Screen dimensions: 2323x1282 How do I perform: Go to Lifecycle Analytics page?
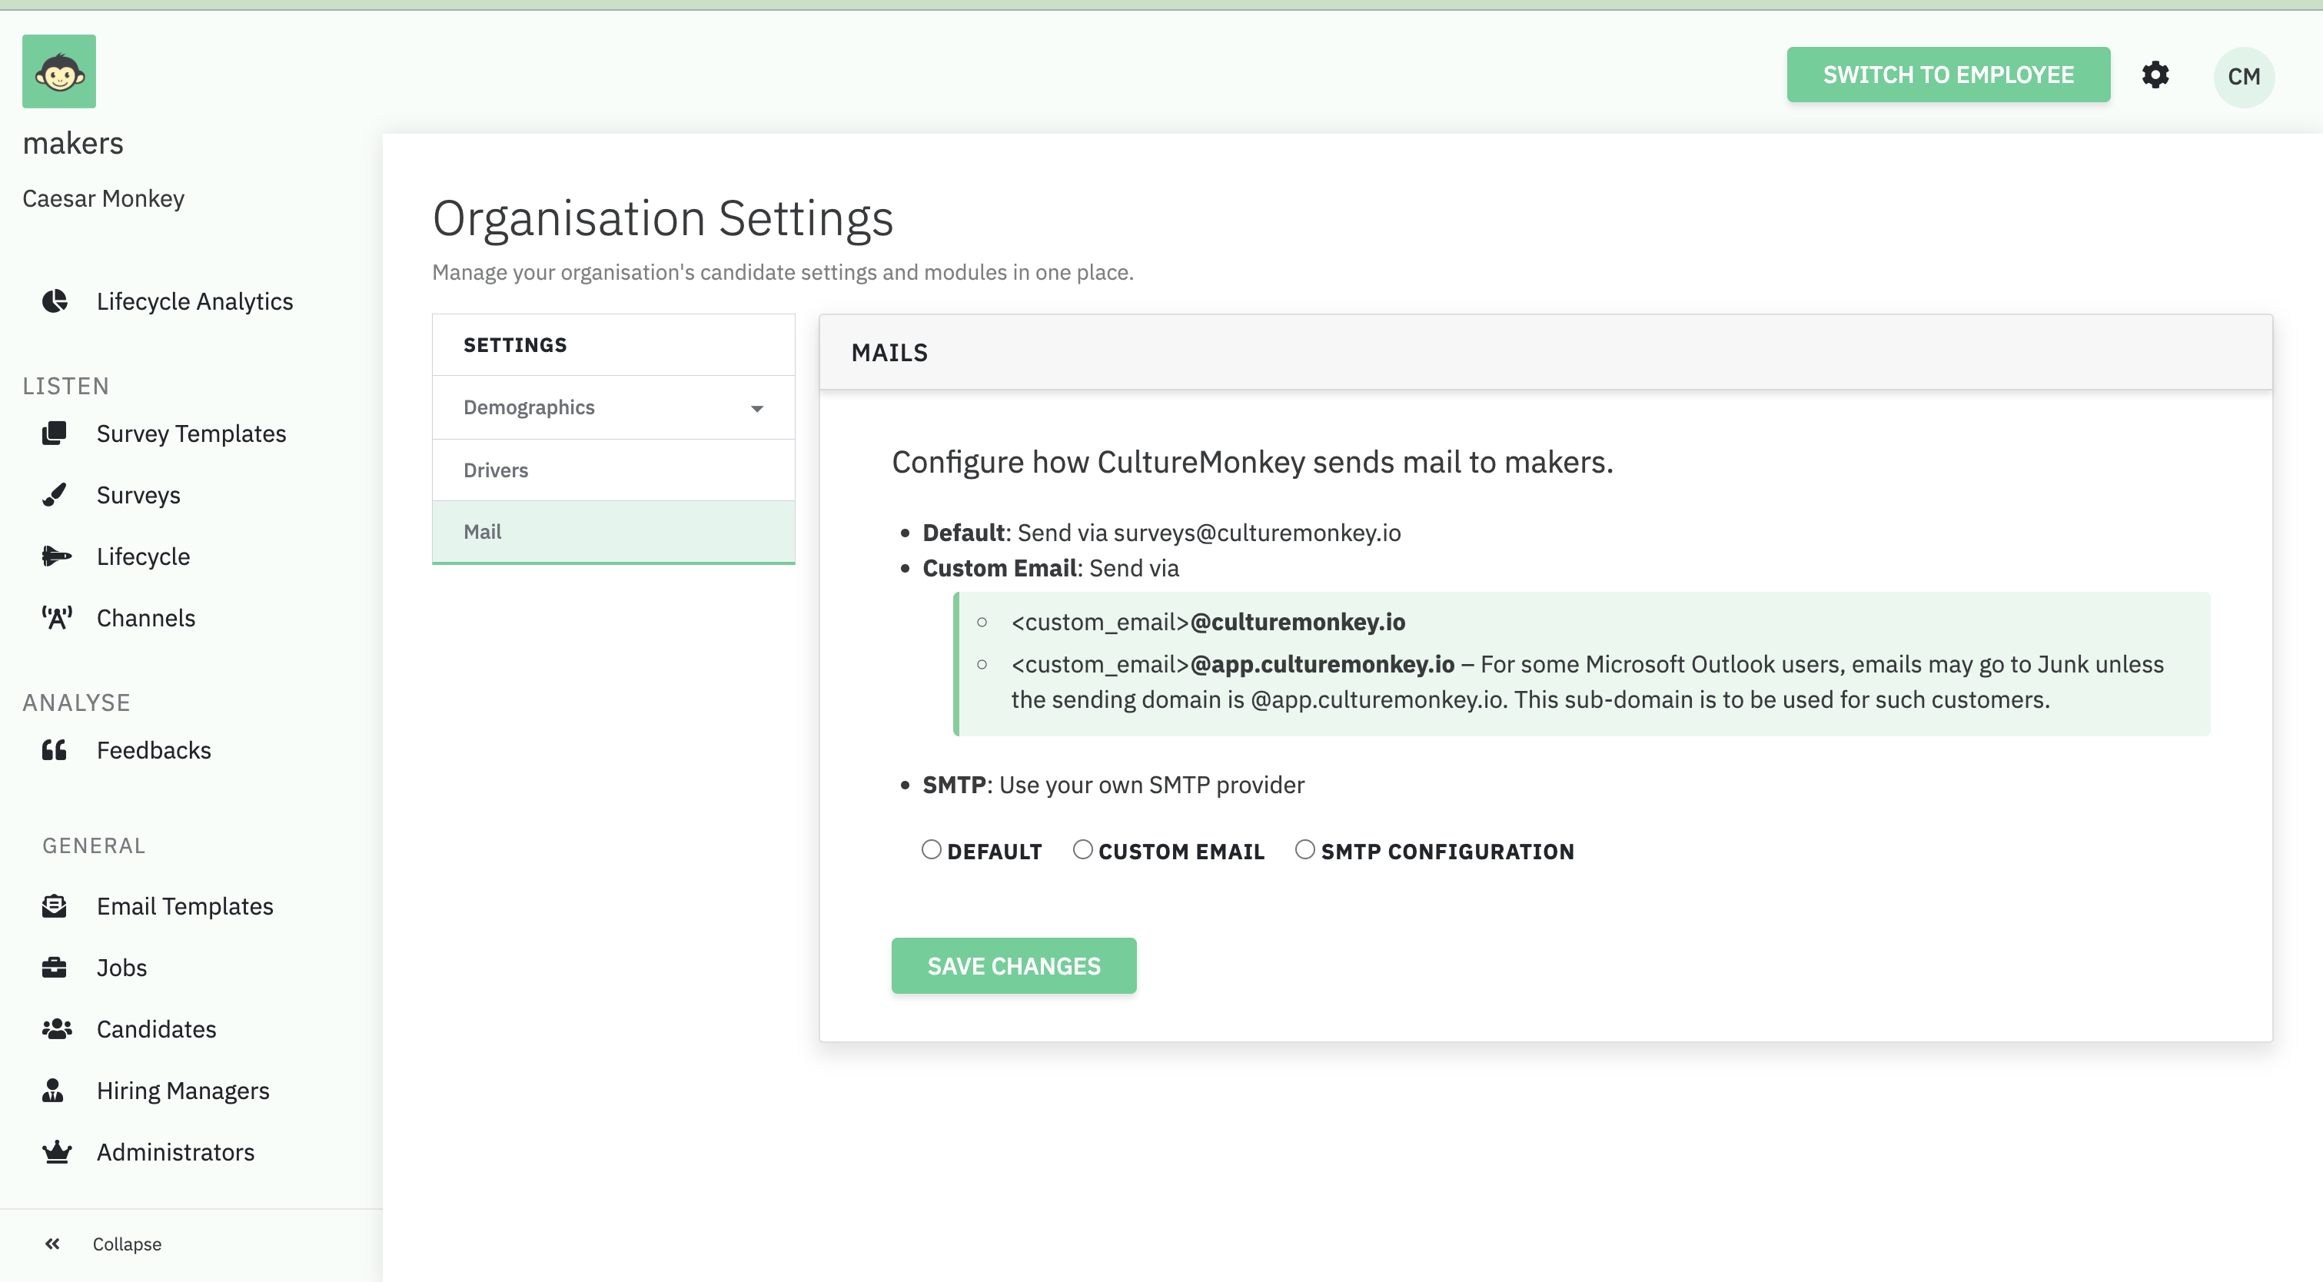pos(194,301)
